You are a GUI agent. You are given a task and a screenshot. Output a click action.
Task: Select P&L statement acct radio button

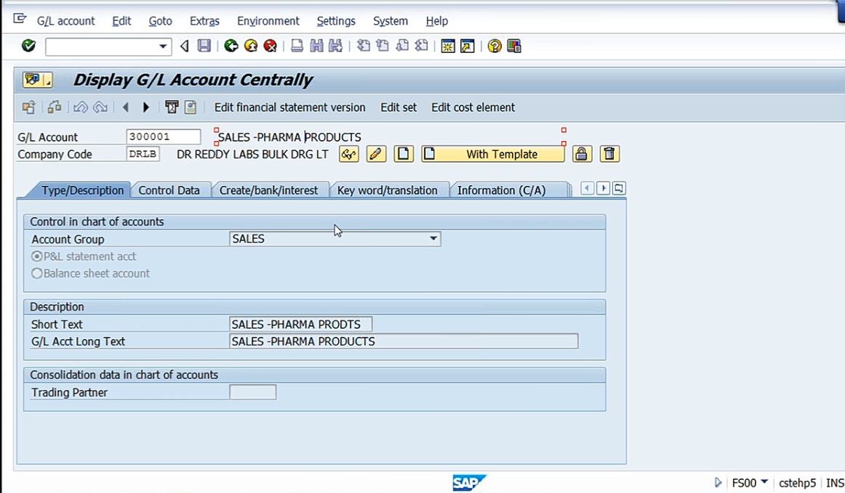(x=36, y=256)
